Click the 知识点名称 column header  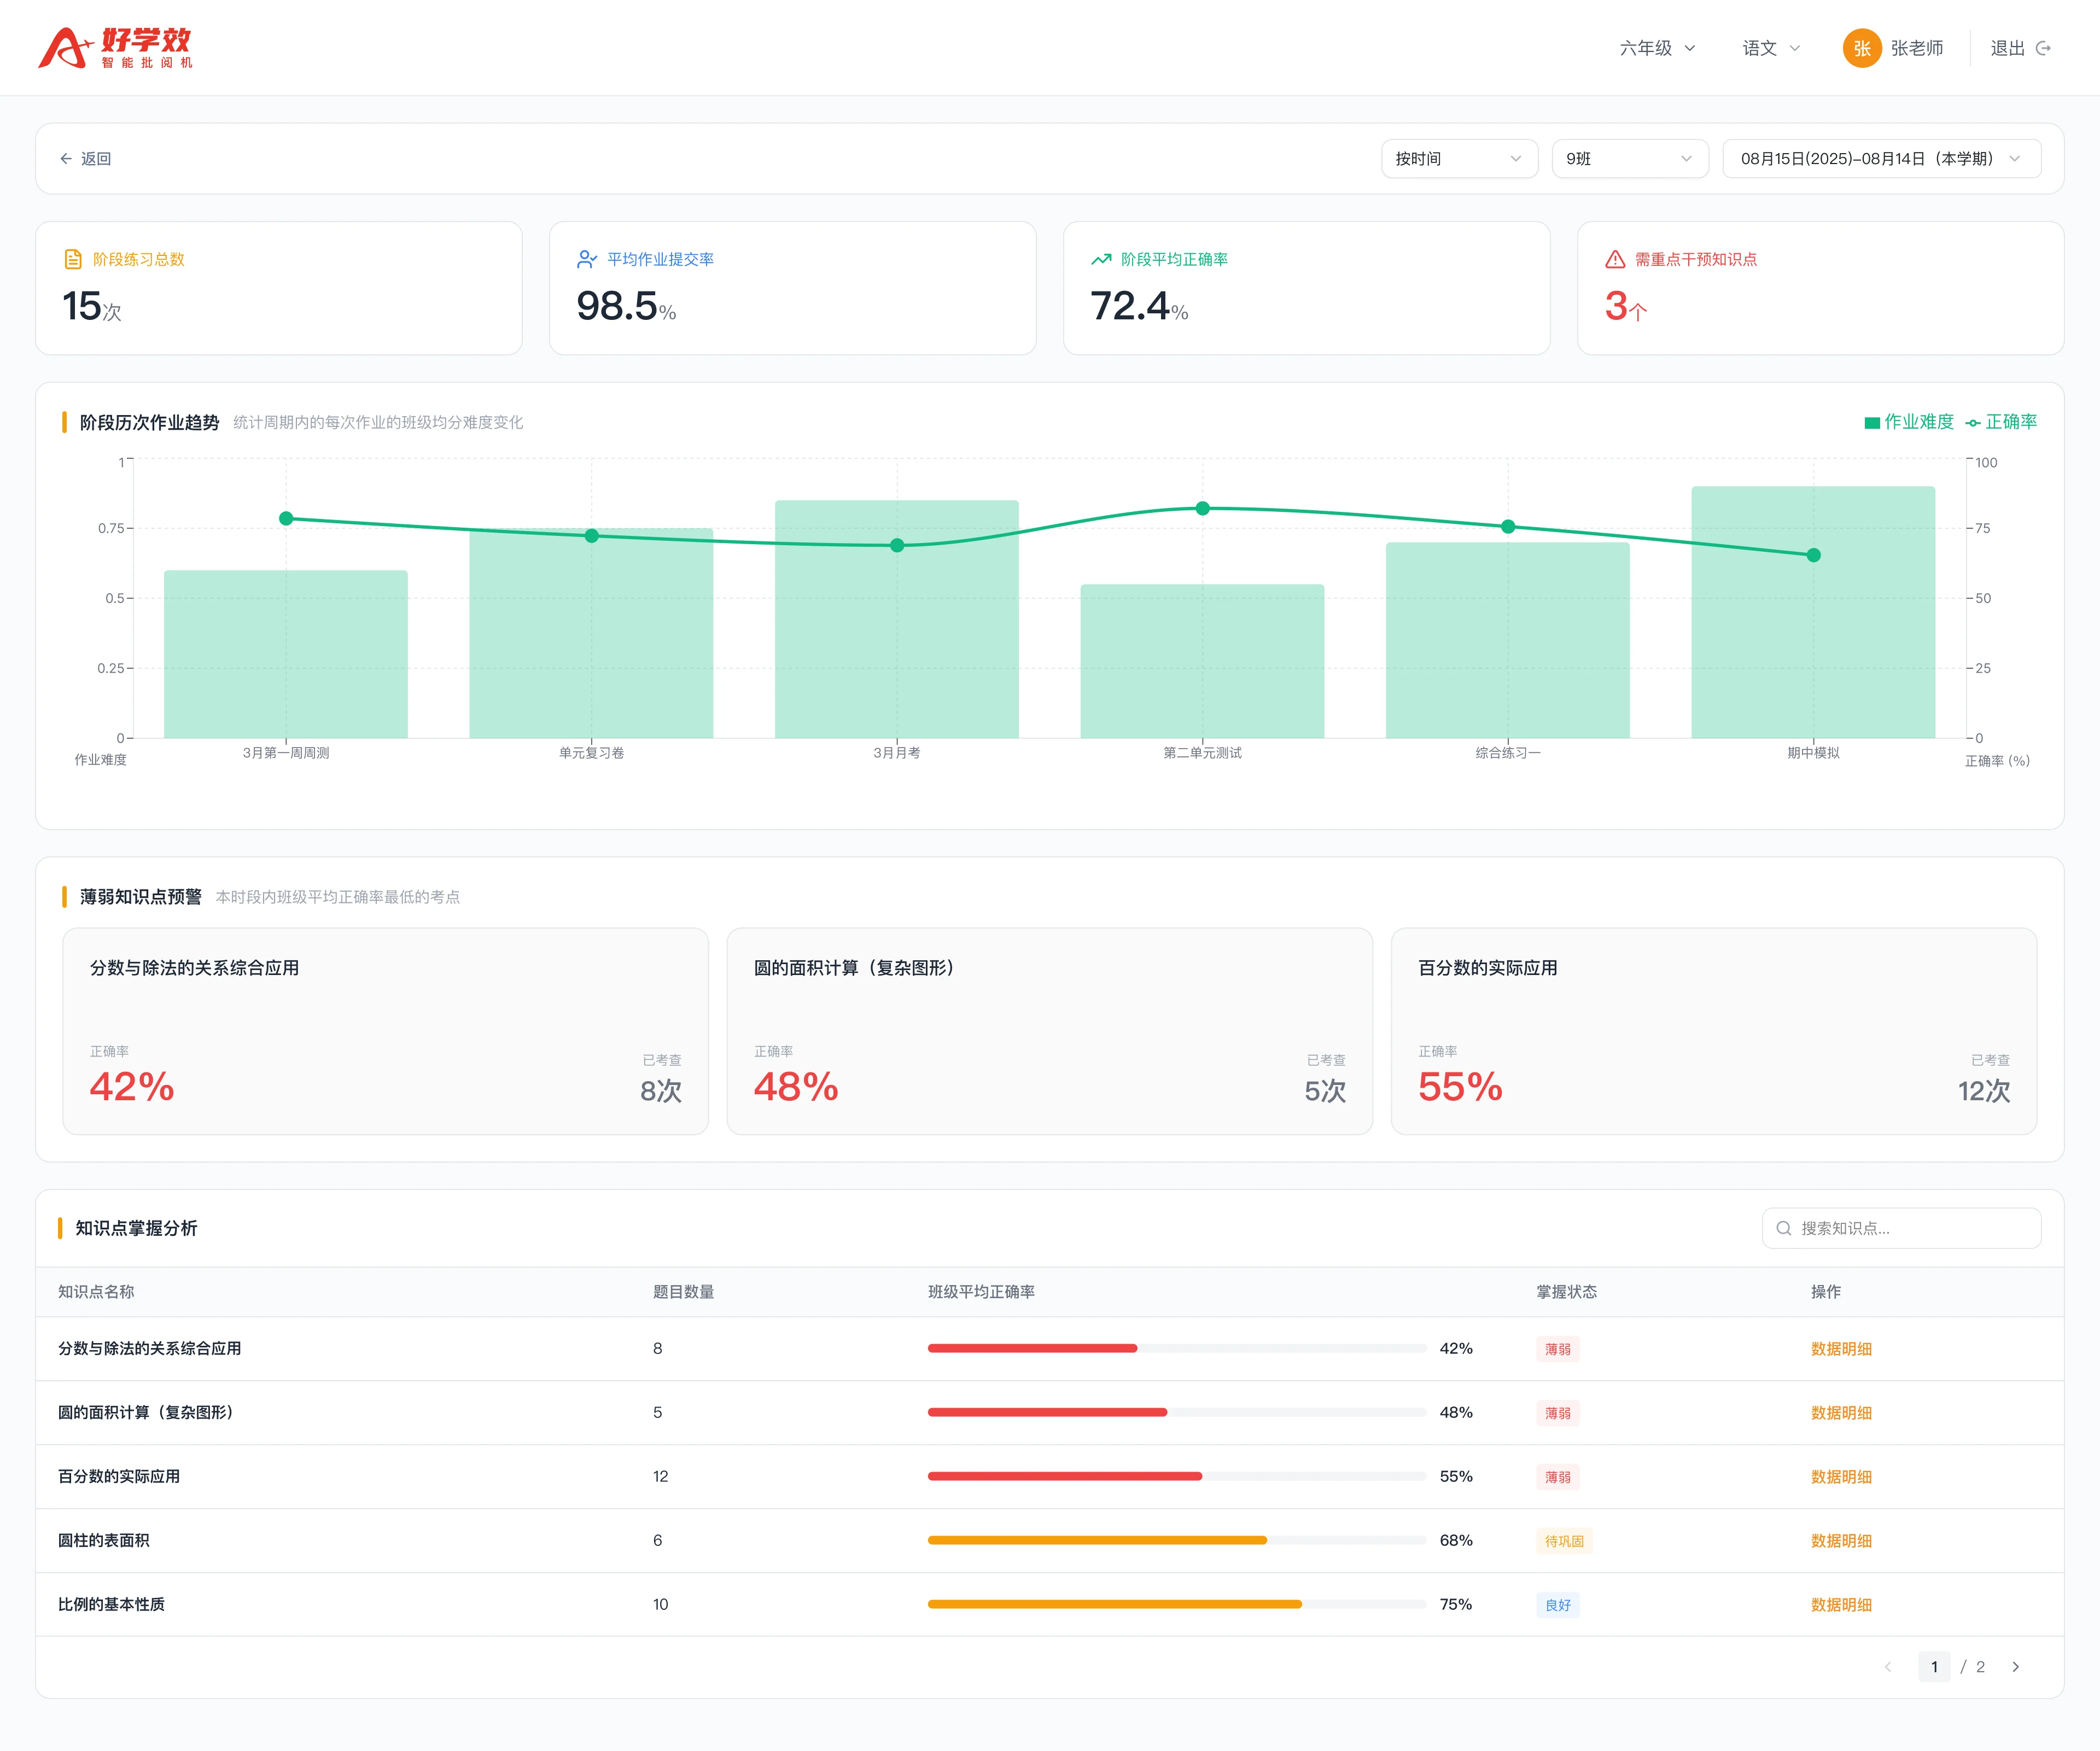pyautogui.click(x=96, y=1292)
